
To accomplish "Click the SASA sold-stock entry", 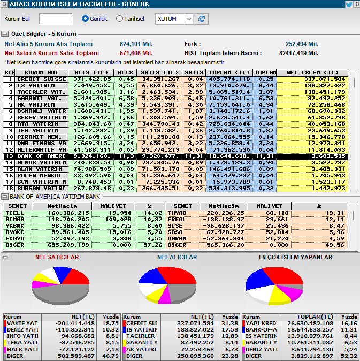I will 256,232.
